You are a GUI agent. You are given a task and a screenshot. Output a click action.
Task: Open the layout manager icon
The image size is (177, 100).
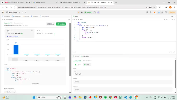[147, 12]
